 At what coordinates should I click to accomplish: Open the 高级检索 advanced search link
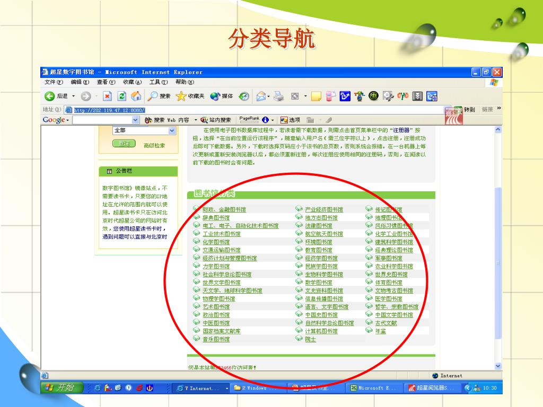(154, 145)
